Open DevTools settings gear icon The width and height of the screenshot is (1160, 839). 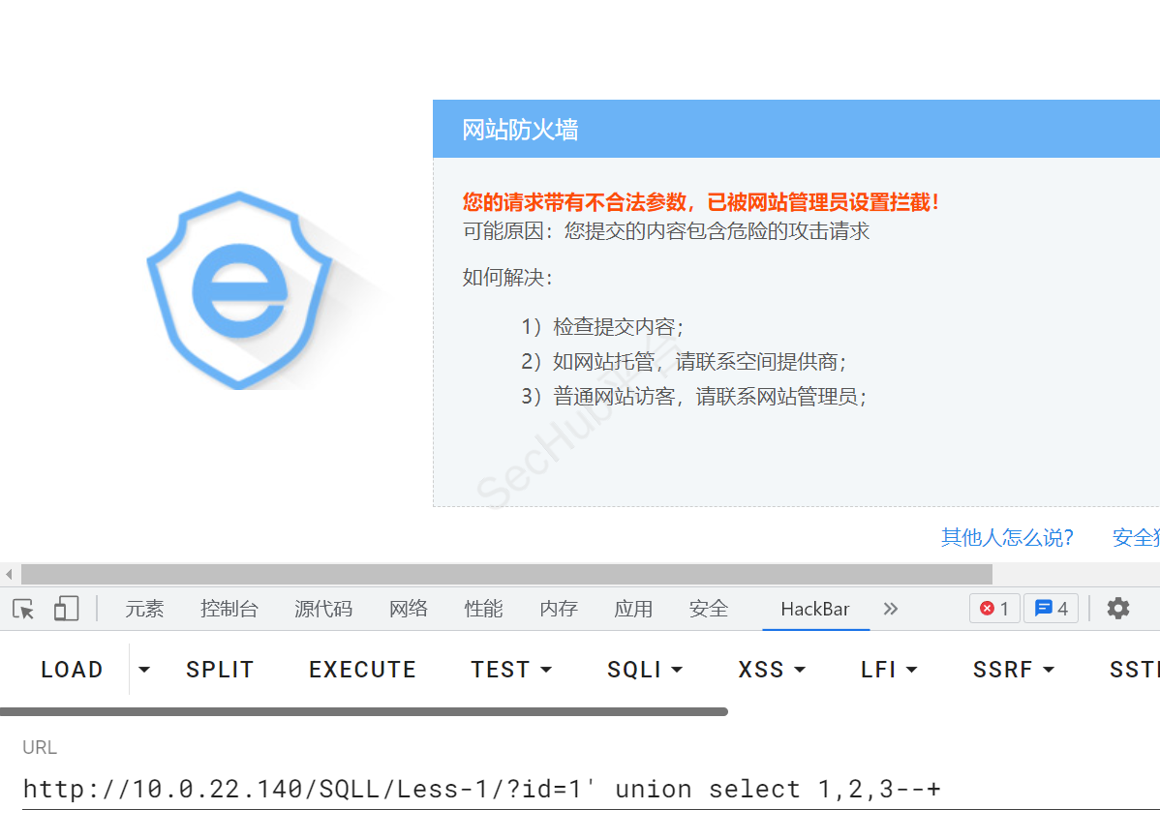point(1118,609)
